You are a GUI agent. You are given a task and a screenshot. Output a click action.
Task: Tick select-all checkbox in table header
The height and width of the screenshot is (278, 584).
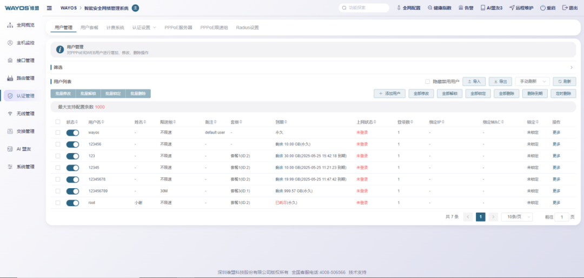(58, 122)
